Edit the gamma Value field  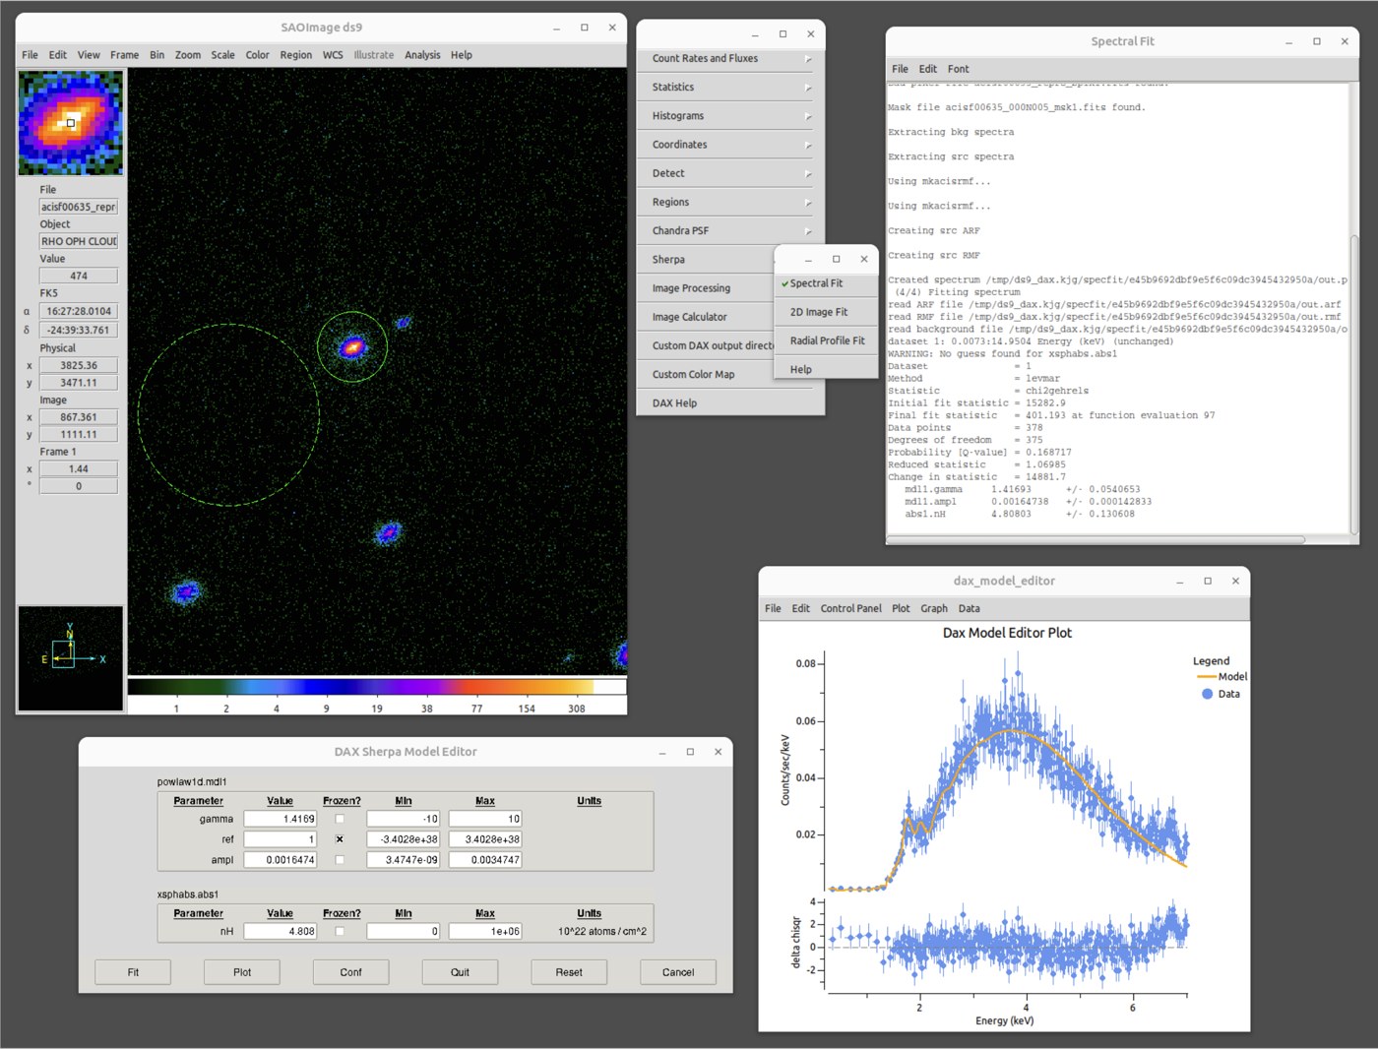point(281,819)
